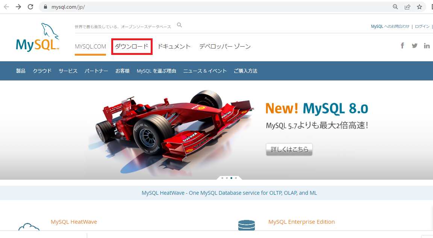Select the fourth carousel dot

pyautogui.click(x=236, y=178)
